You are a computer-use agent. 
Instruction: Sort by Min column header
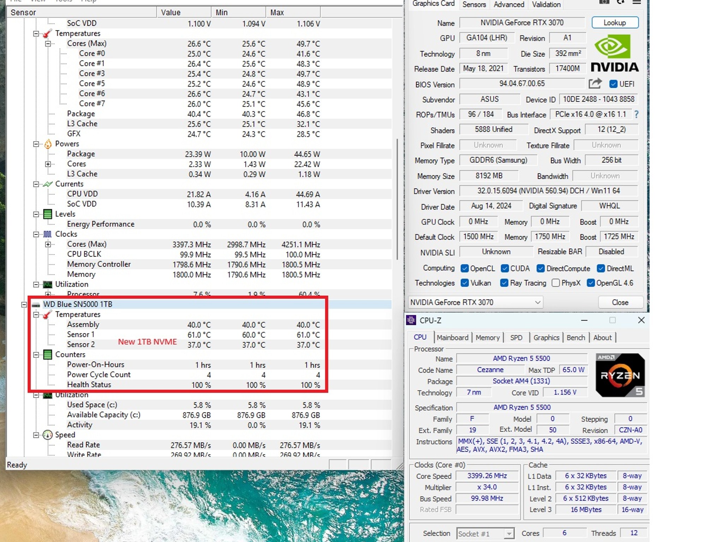(x=239, y=12)
